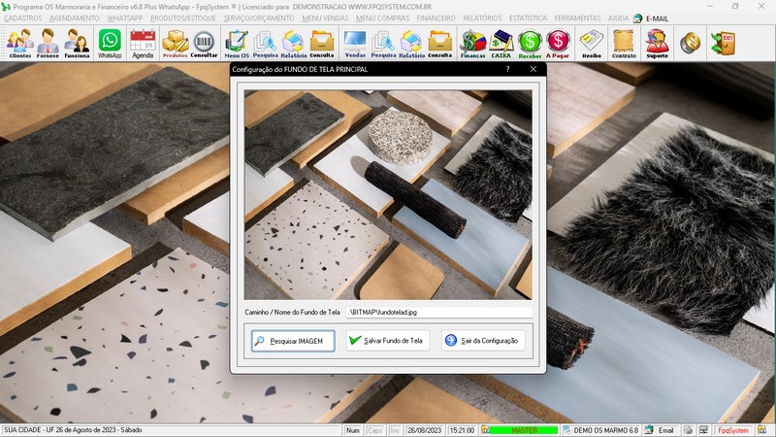Click the Caminho / Nome do Fundo path field
Screen dimensions: 776x437
(438, 313)
